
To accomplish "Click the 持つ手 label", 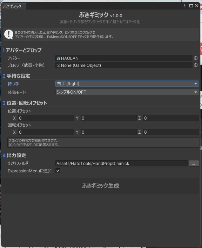I will [x=14, y=84].
